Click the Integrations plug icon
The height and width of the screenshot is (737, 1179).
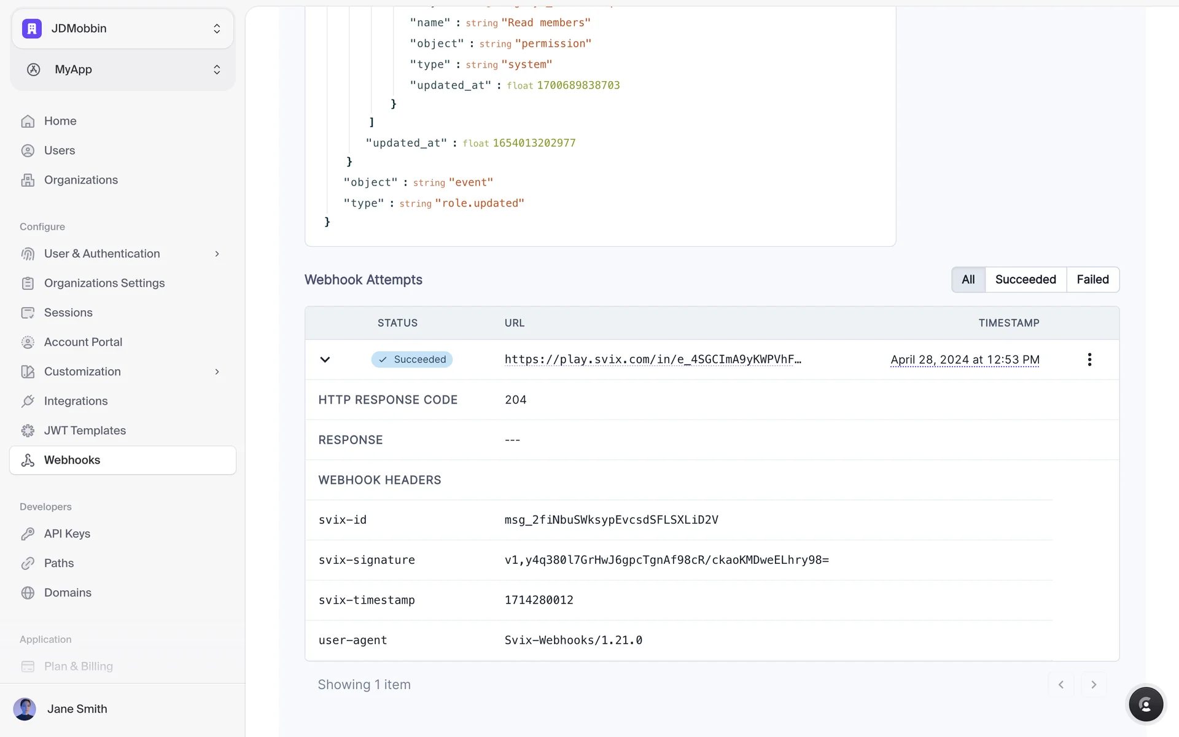pyautogui.click(x=28, y=401)
